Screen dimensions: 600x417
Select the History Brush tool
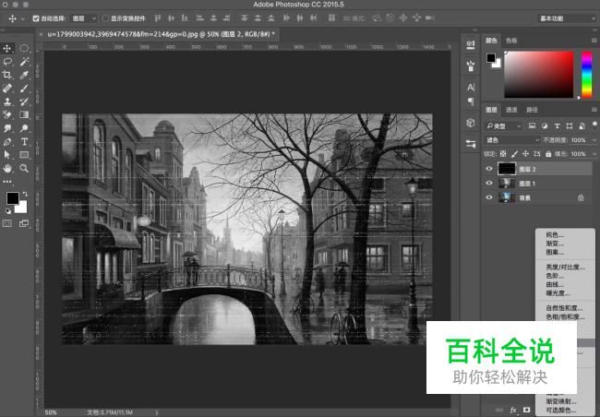(x=24, y=101)
